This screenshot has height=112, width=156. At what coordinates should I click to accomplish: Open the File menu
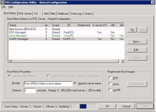pos(4,7)
